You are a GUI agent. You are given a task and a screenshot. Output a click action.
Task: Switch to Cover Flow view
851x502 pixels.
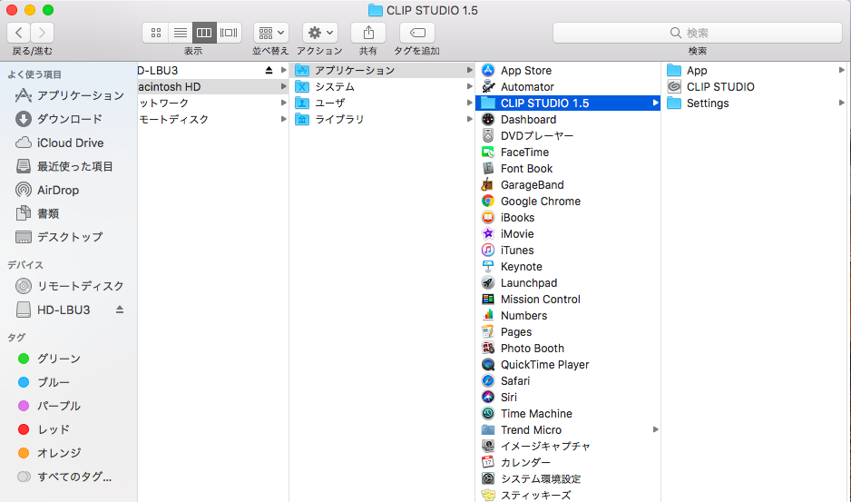coord(229,33)
